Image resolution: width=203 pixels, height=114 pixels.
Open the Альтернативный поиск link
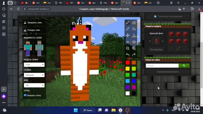pyautogui.click(x=168, y=71)
